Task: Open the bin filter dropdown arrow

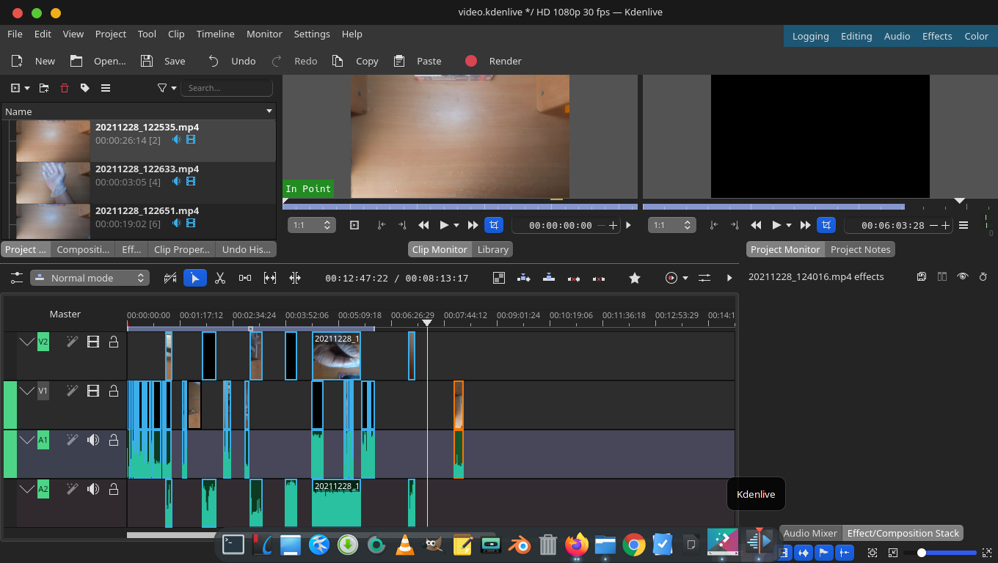Action: point(174,88)
